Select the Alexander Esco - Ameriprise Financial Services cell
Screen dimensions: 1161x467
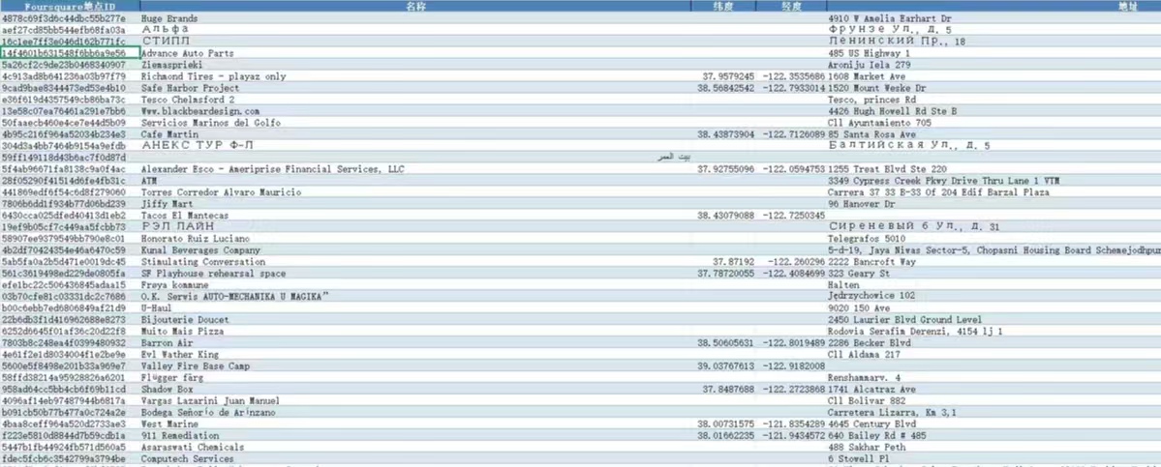[414, 169]
